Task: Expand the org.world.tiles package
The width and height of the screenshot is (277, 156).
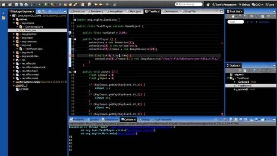Action: tap(14, 56)
